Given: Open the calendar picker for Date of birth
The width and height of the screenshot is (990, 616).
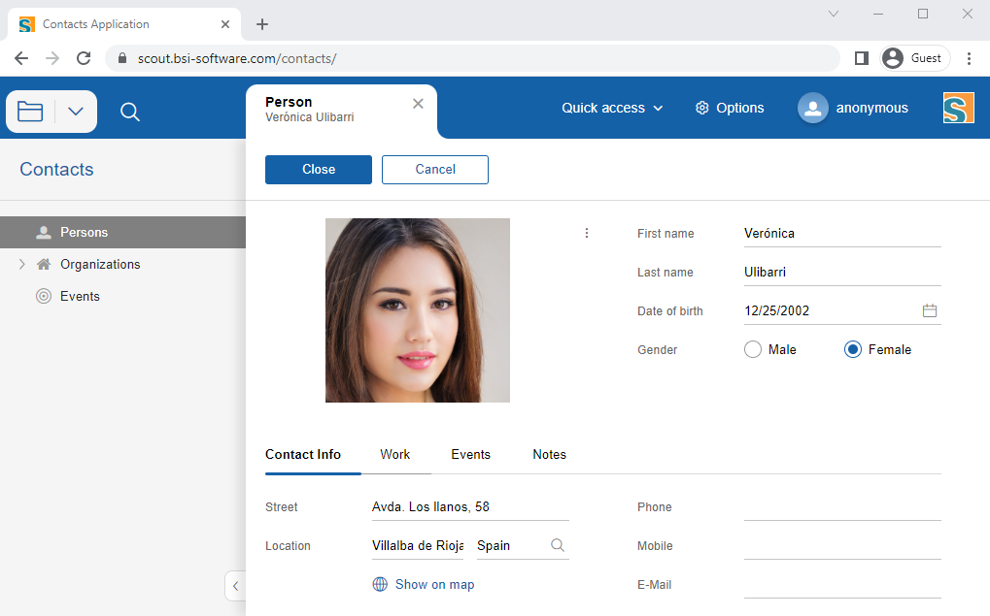Looking at the screenshot, I should [929, 309].
